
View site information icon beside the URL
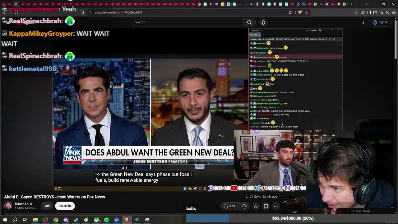tap(90, 12)
